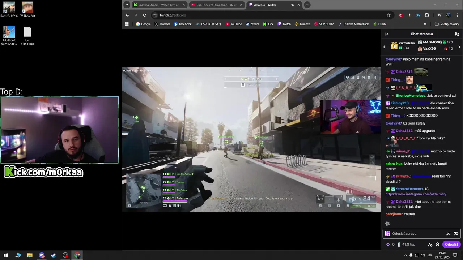Image resolution: width=463 pixels, height=260 pixels.
Task: Mute the Astatoro Twitch tab audio icon
Action: (x=293, y=5)
